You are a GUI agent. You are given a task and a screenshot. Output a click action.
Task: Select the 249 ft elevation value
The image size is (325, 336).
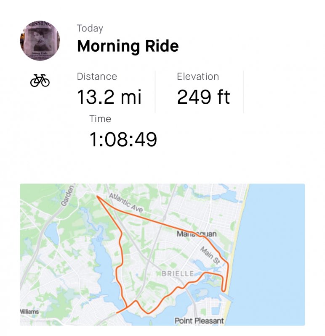(203, 97)
